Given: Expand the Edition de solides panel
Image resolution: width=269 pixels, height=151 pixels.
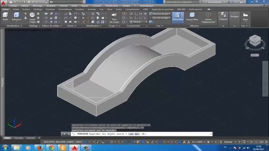Looking at the screenshot, I should [x=52, y=26].
